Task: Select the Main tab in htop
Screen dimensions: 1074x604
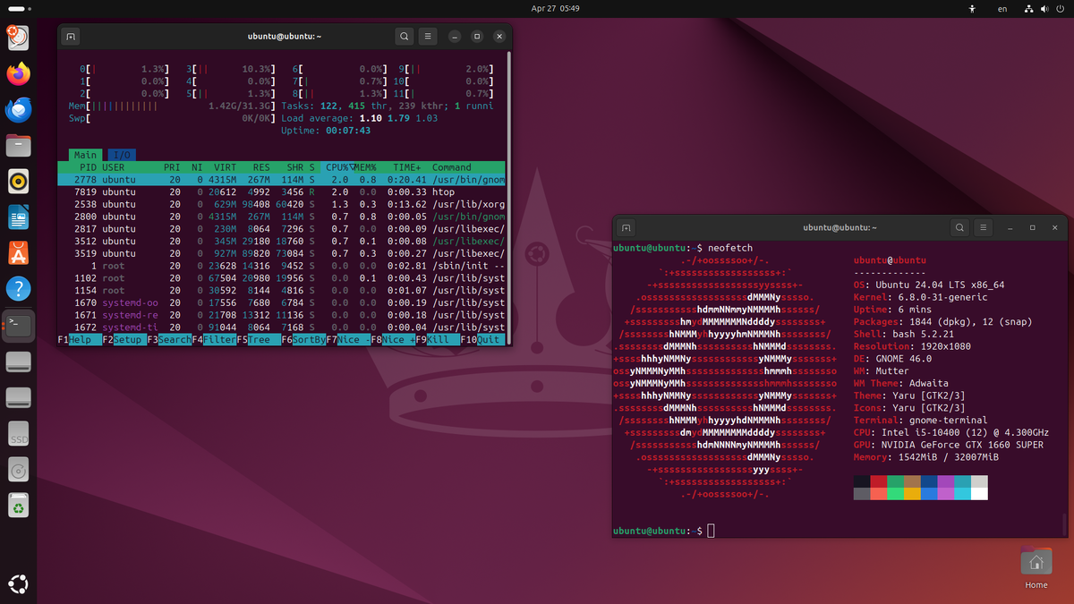Action: coord(84,154)
